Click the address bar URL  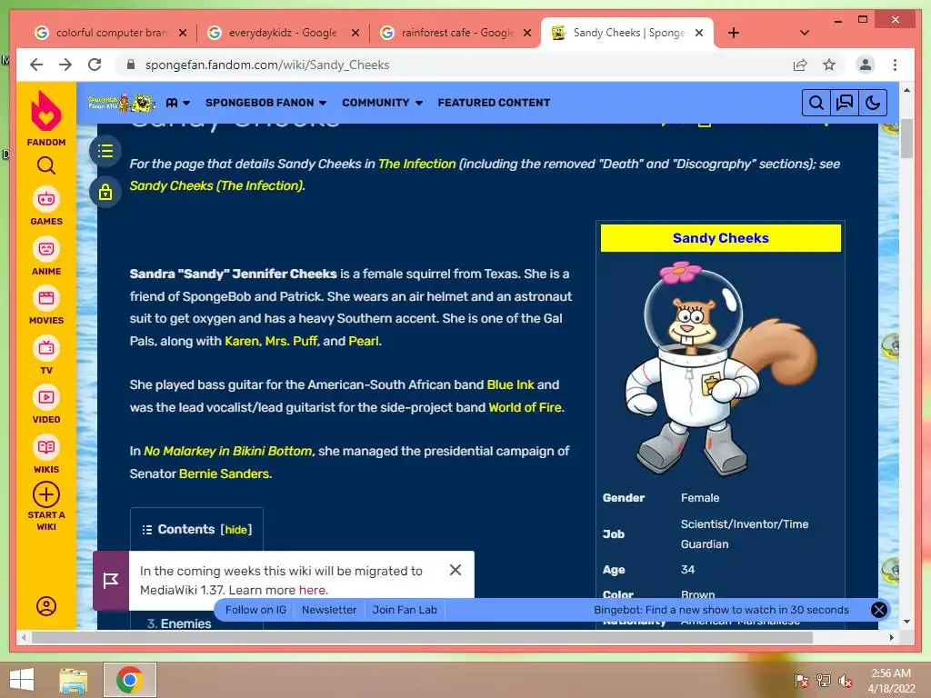point(267,65)
